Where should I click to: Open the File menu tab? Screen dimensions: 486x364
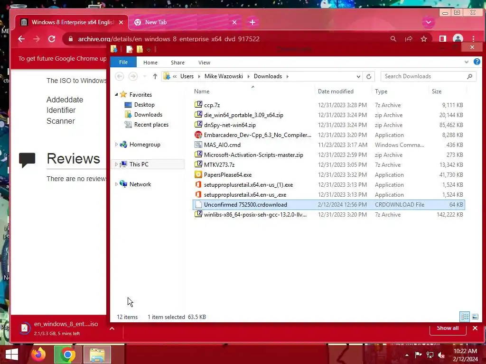pyautogui.click(x=123, y=62)
